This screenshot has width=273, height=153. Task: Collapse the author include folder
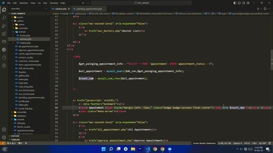tap(22, 32)
